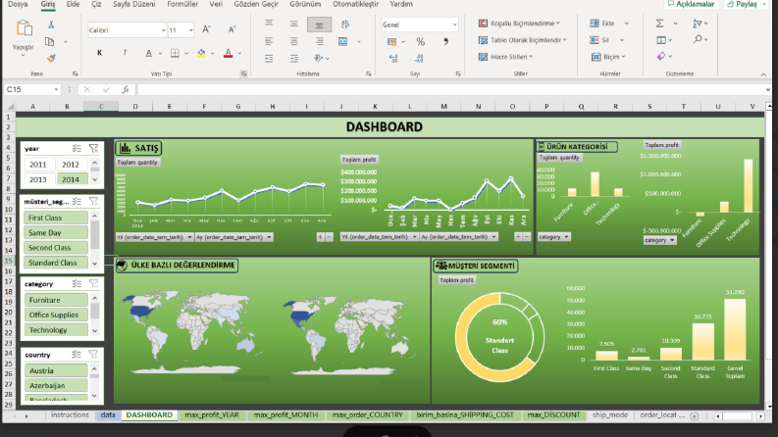
Task: Click the AutoSum sigma icon
Action: click(x=659, y=24)
